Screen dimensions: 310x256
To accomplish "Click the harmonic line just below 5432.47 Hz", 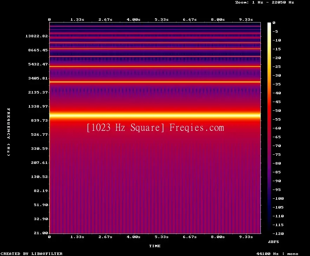I will pos(155,67).
